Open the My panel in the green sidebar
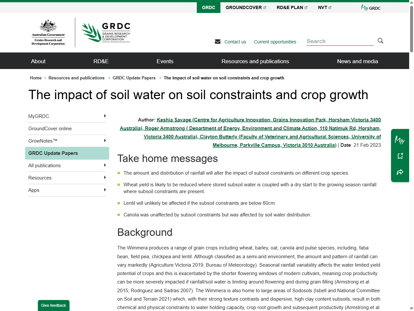This screenshot has height=311, width=414. click(400, 140)
